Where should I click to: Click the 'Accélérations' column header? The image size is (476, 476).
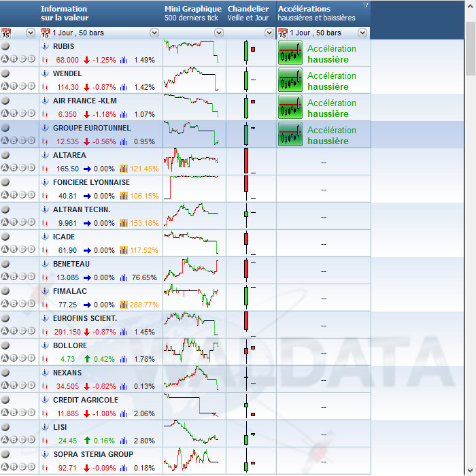(316, 14)
